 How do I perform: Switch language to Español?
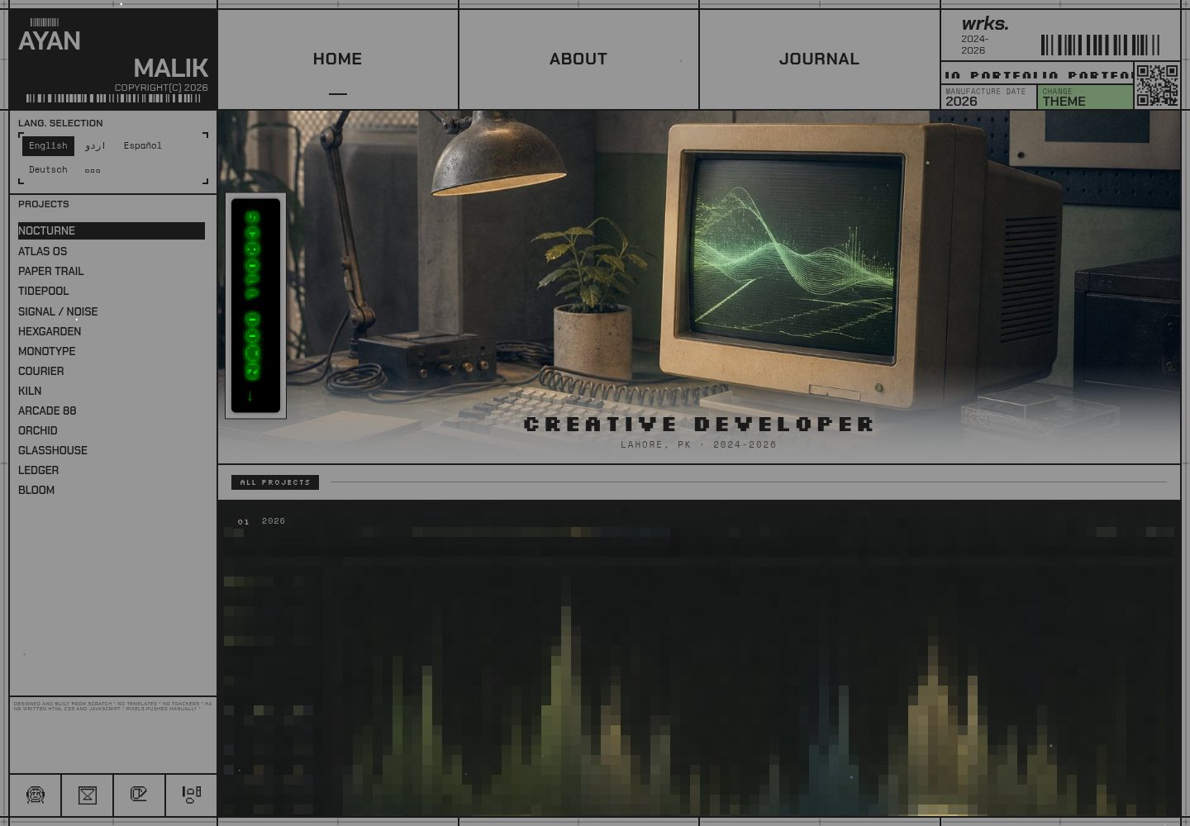click(143, 146)
